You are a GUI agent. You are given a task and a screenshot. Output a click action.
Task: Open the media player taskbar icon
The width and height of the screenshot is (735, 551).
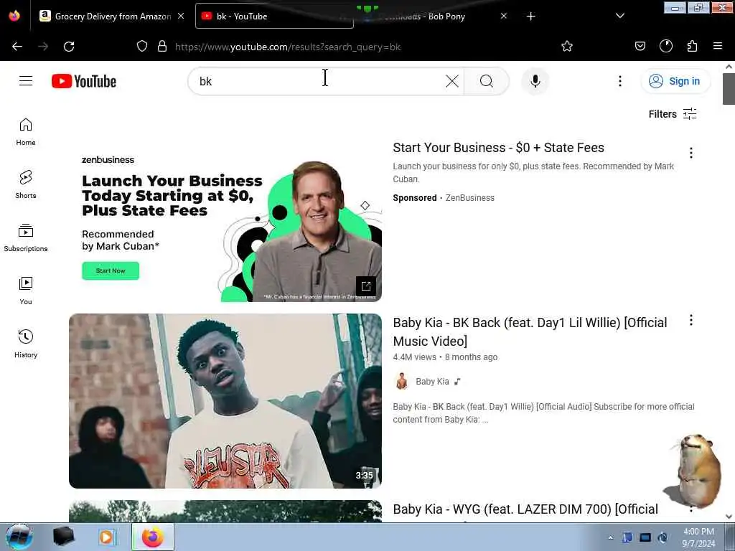click(106, 537)
